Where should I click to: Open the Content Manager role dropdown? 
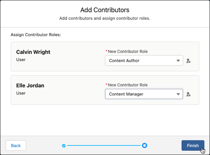coord(144,94)
